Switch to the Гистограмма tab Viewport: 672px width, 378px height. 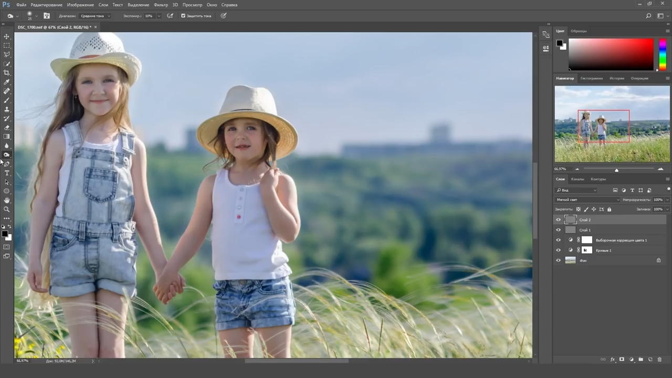click(592, 78)
